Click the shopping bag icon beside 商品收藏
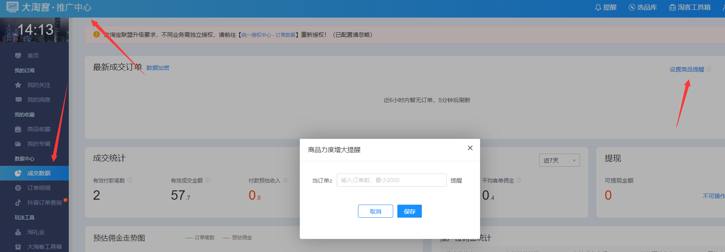This screenshot has width=725, height=252. click(18, 129)
